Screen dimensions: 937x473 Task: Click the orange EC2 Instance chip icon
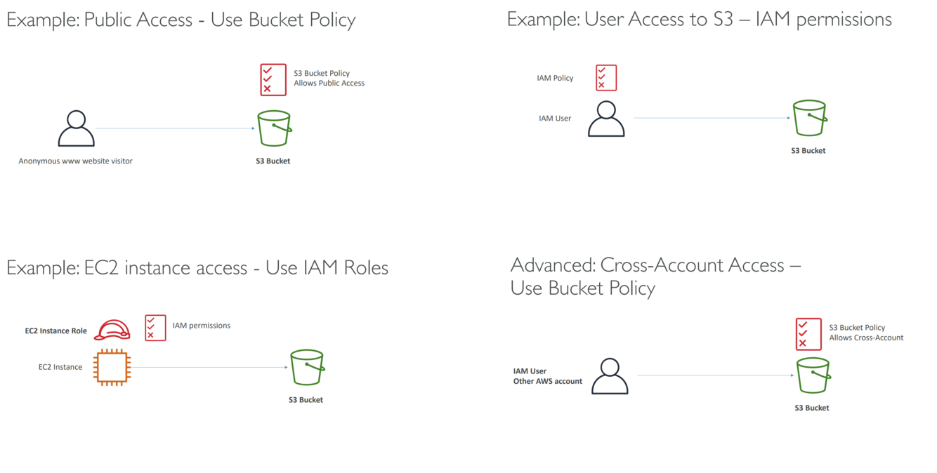[112, 367]
